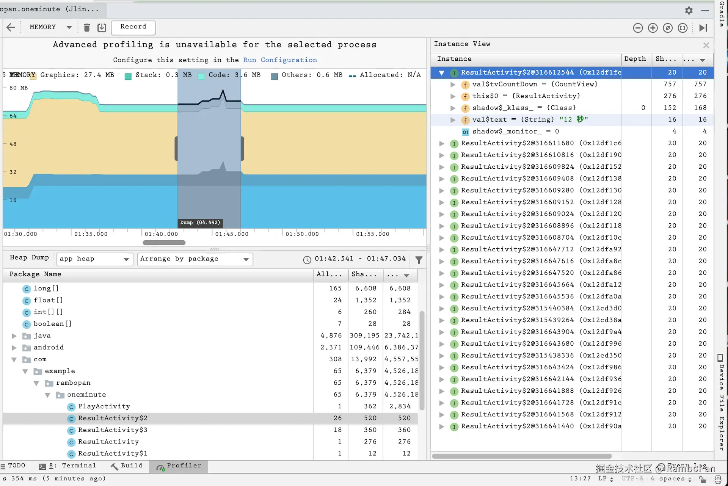Open the app heap dropdown
Image resolution: width=728 pixels, height=486 pixels.
coord(95,259)
